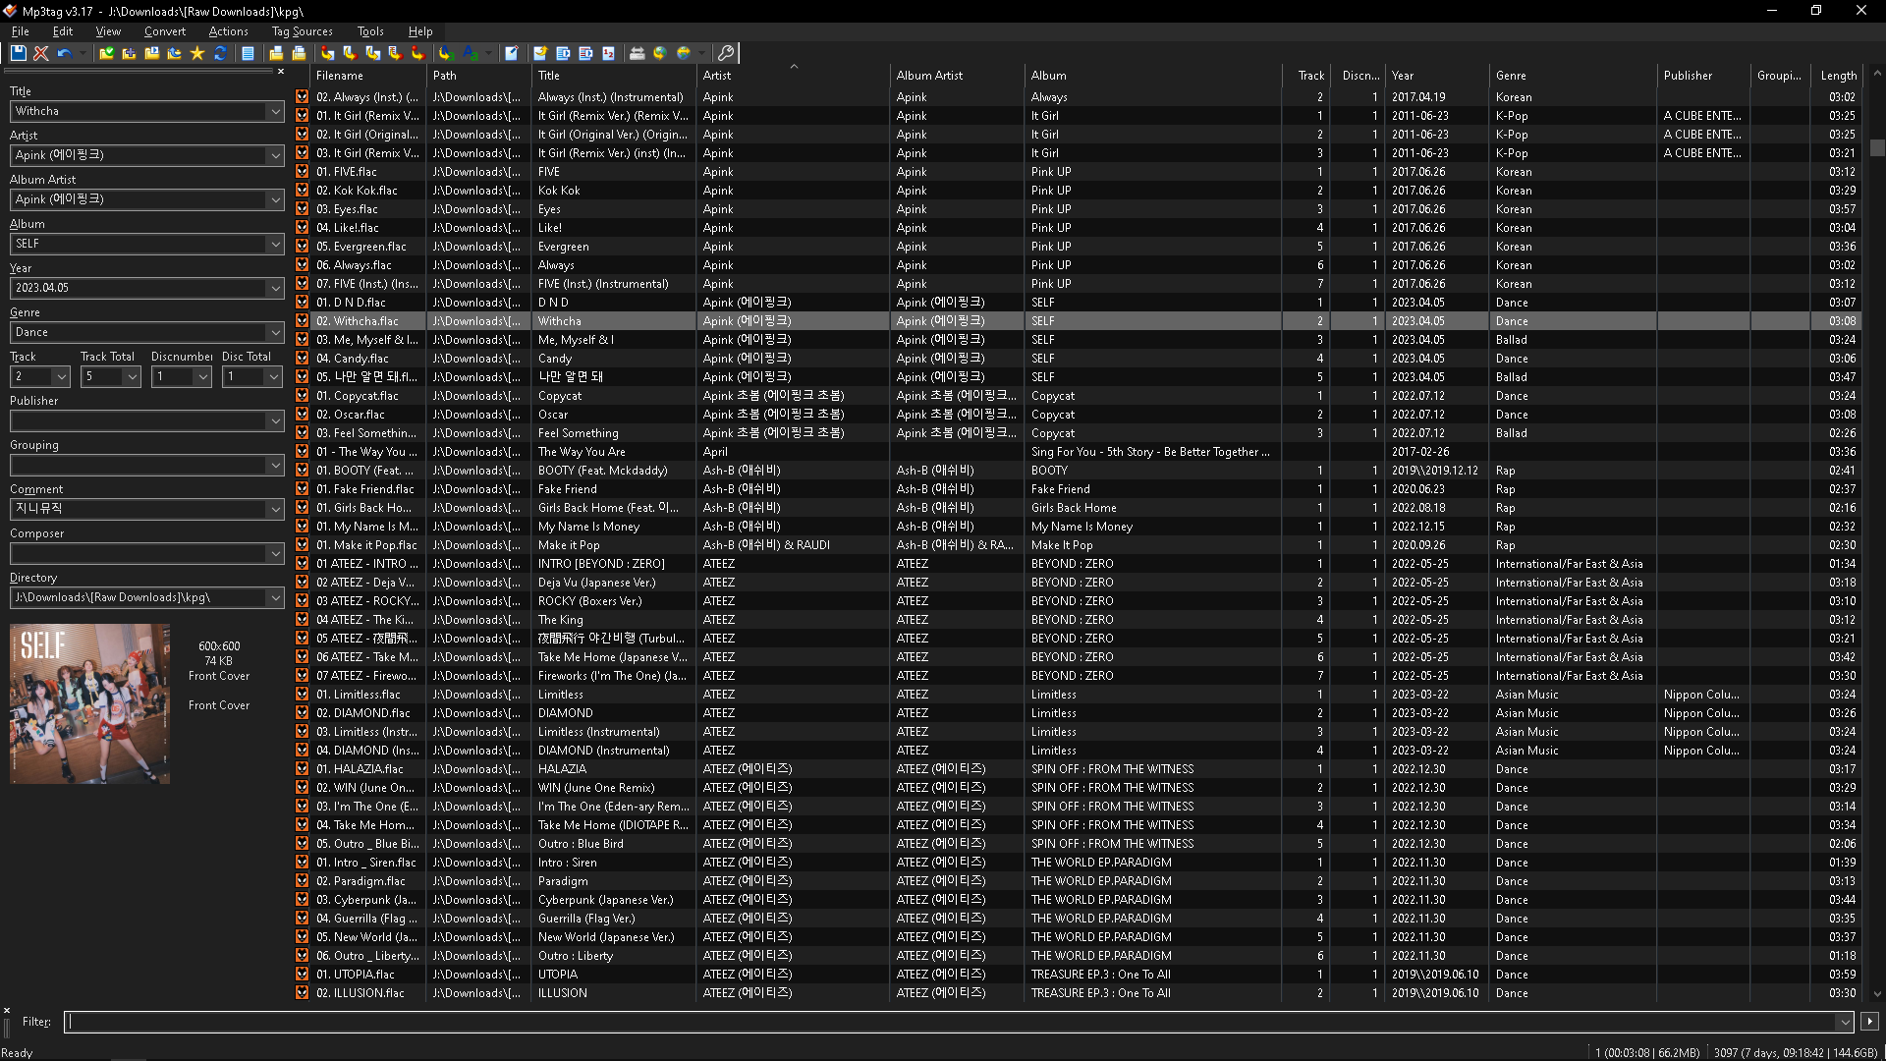Open the Convert menu

(164, 31)
